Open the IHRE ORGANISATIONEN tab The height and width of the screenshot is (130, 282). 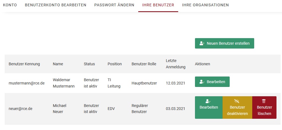click(x=205, y=5)
